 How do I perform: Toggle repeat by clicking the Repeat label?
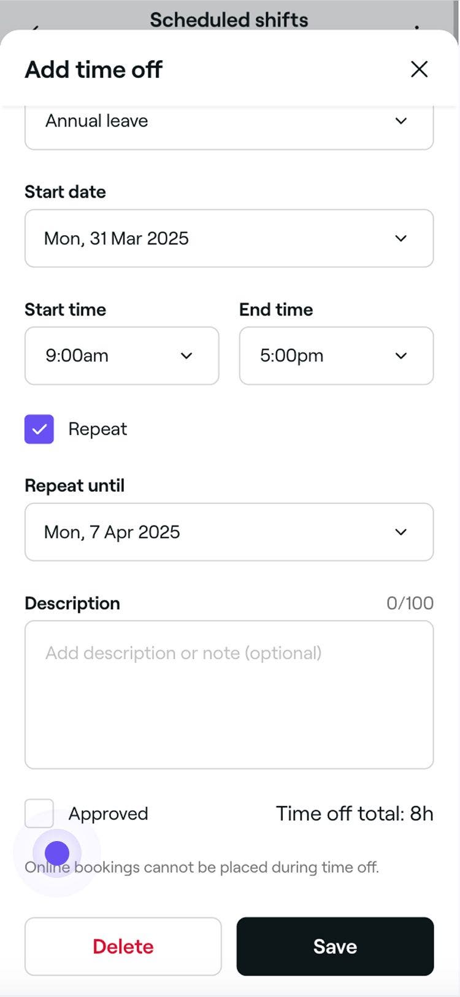click(98, 429)
